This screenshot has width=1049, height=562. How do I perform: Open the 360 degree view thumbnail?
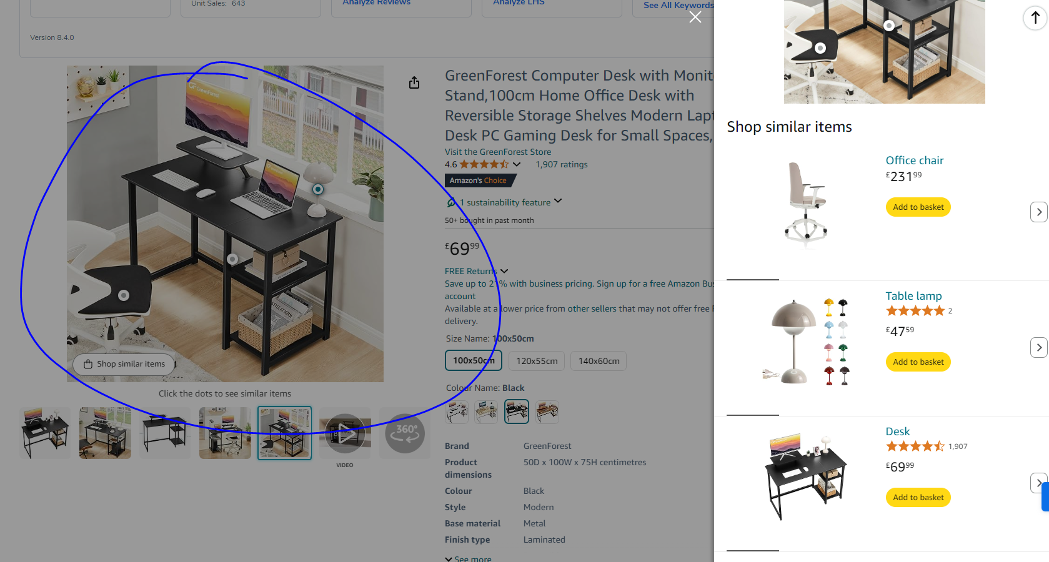(405, 433)
